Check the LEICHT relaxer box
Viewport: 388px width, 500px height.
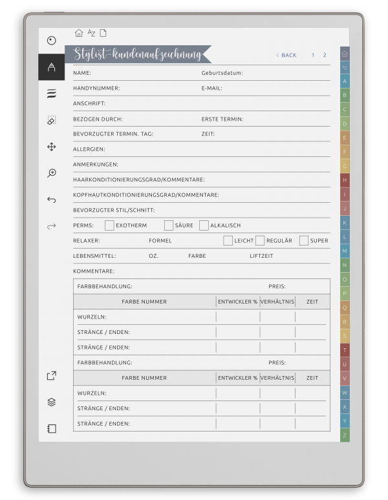pyautogui.click(x=228, y=240)
